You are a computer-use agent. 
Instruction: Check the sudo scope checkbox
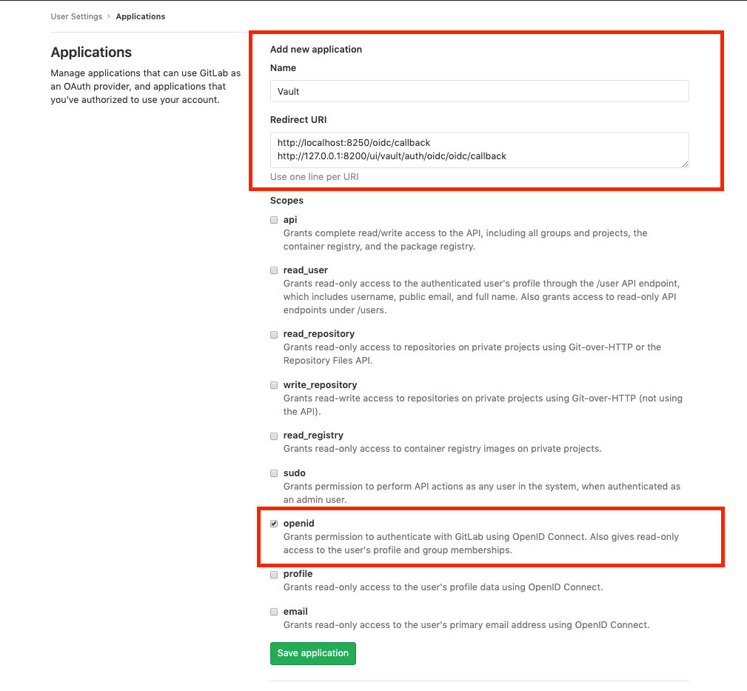coord(274,473)
